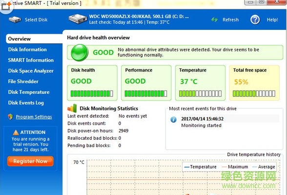Open the Disk Temperature section
This screenshot has width=287, height=195.
(x=29, y=92)
